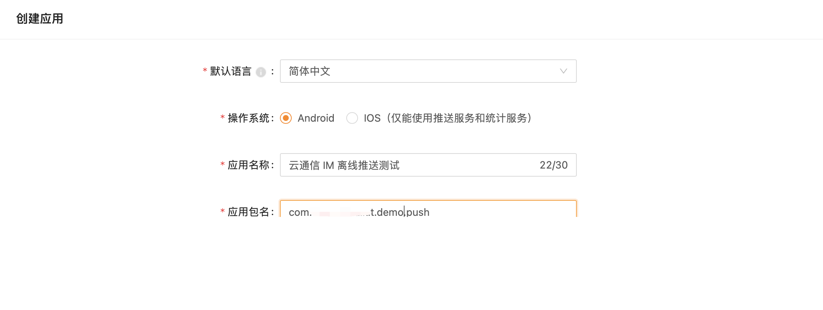Click the 应用名称 field label
Image resolution: width=823 pixels, height=310 pixels.
(x=249, y=165)
